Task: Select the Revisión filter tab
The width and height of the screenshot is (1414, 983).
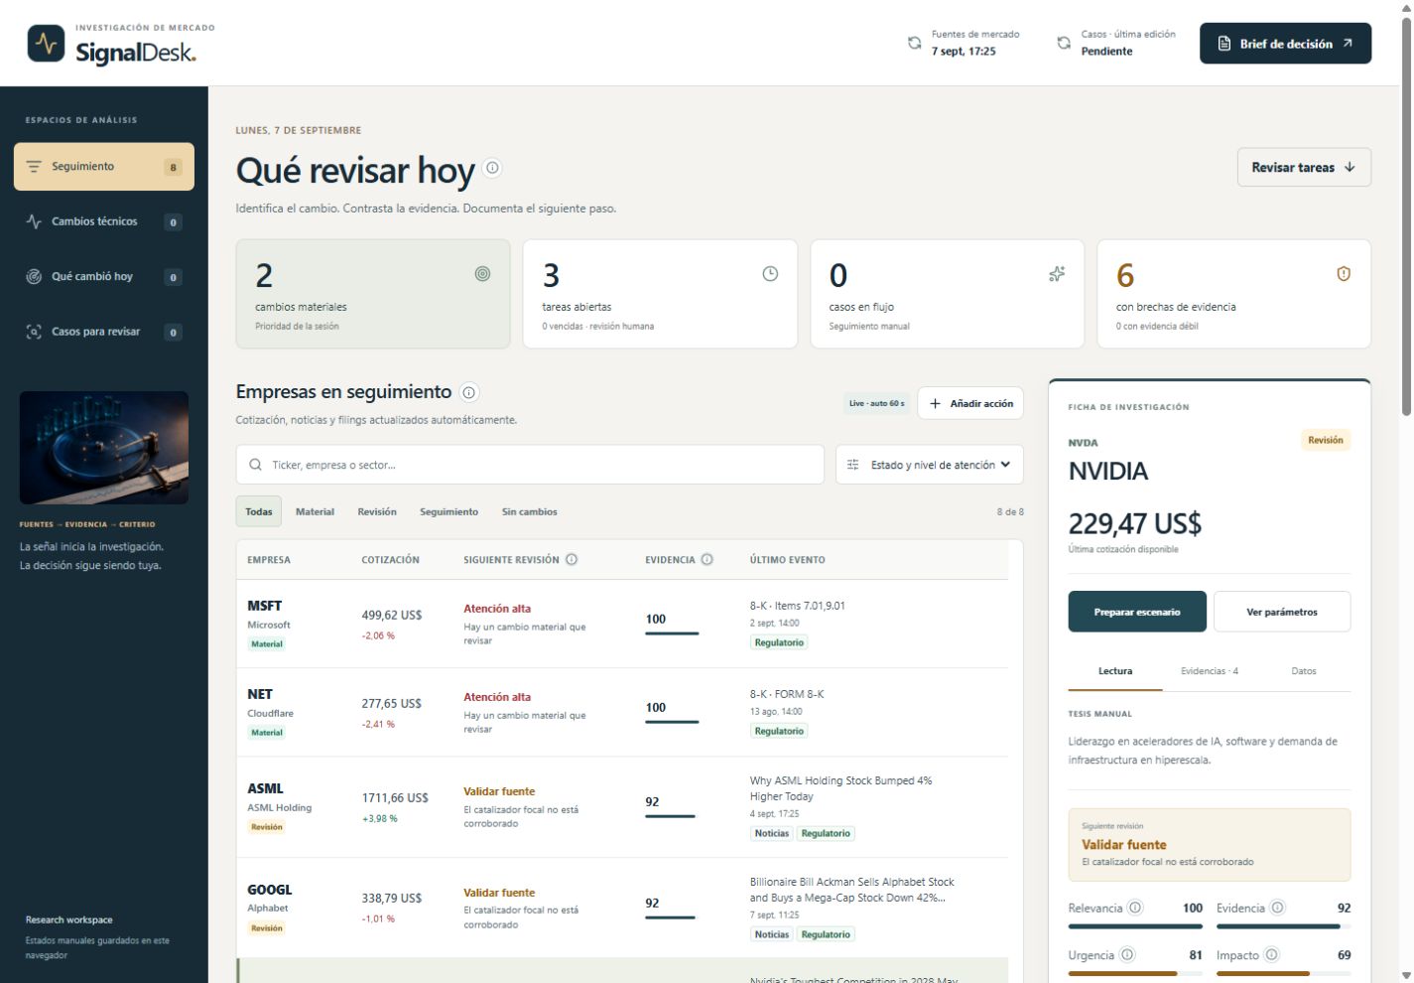Action: coord(377,511)
